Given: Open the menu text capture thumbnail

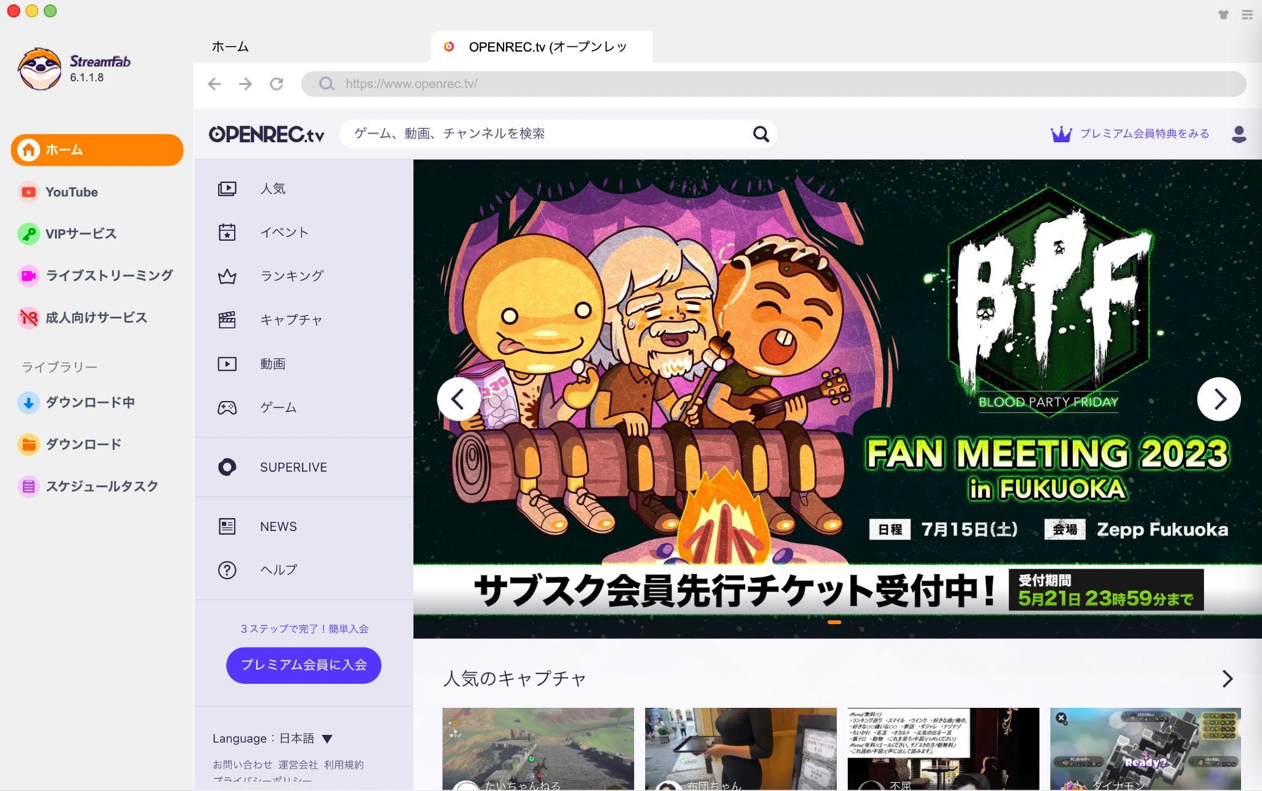Looking at the screenshot, I should (x=943, y=748).
